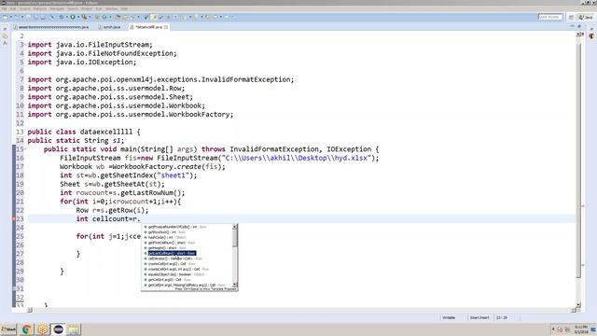Open the Refactor menu
597x336 pixels.
point(40,8)
